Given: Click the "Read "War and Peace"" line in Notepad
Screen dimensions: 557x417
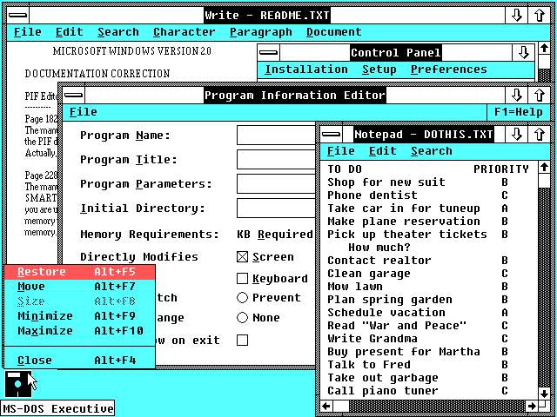Looking at the screenshot, I should pyautogui.click(x=397, y=326).
